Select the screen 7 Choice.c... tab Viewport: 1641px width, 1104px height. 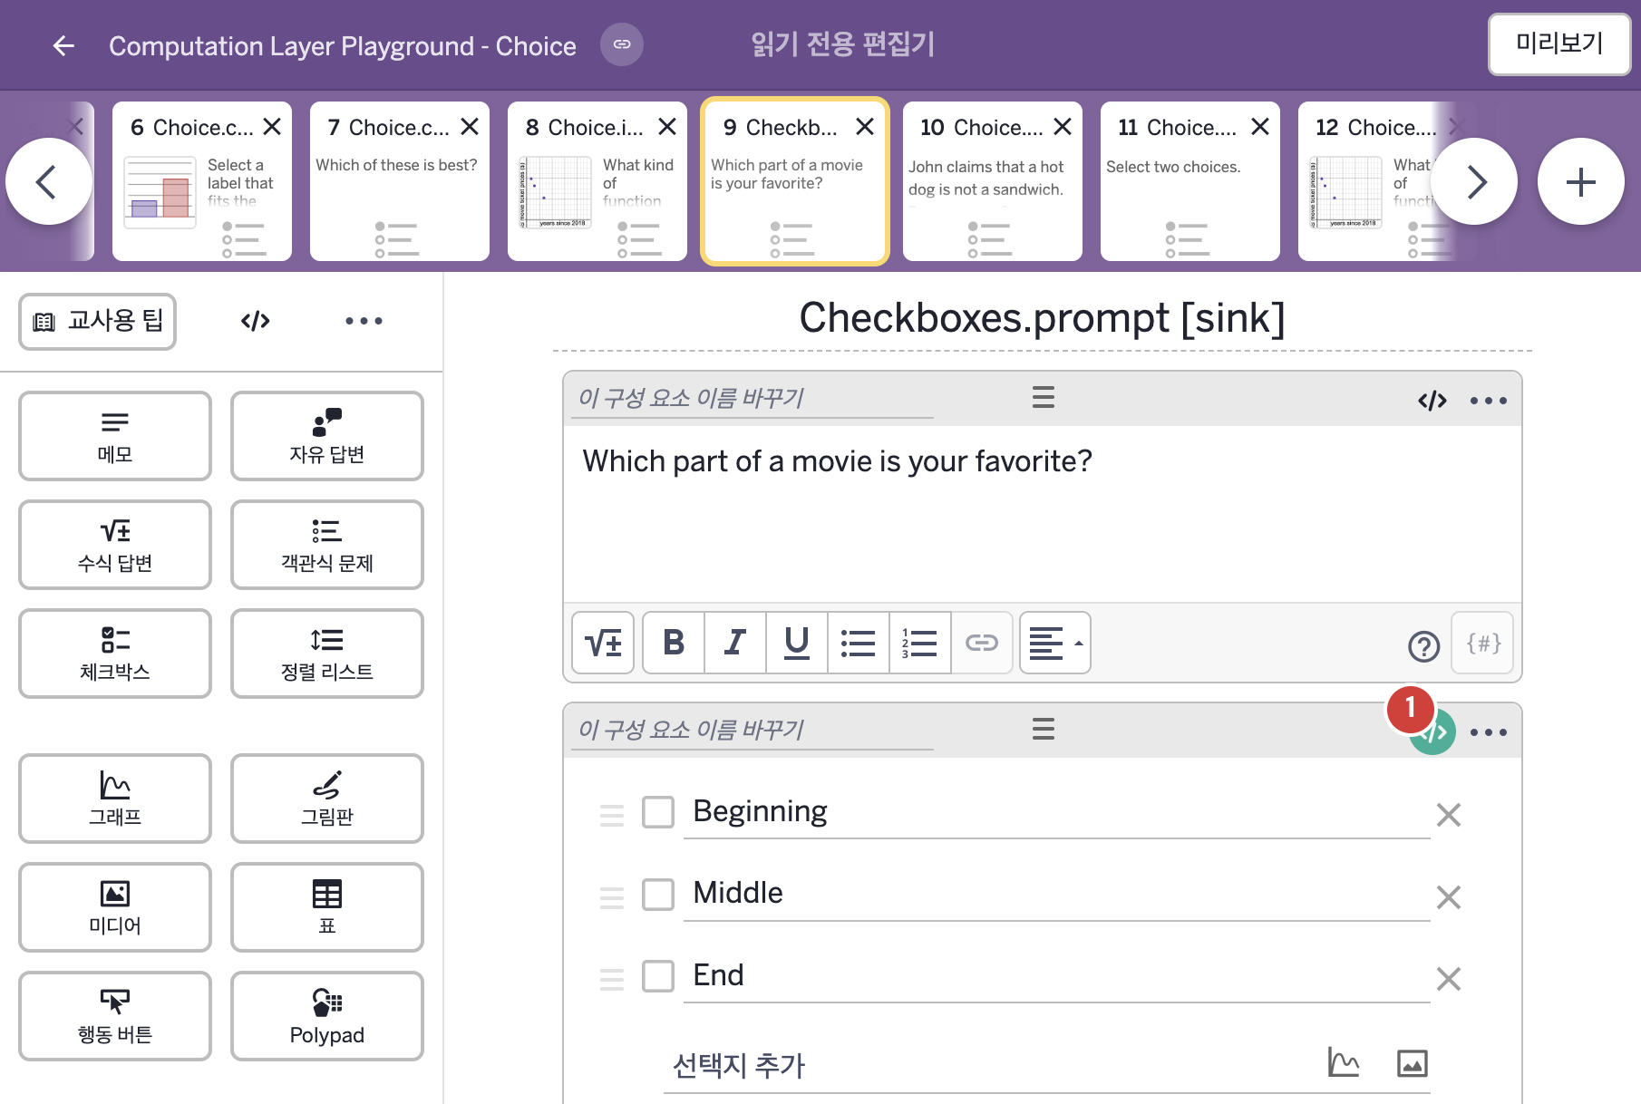click(400, 181)
